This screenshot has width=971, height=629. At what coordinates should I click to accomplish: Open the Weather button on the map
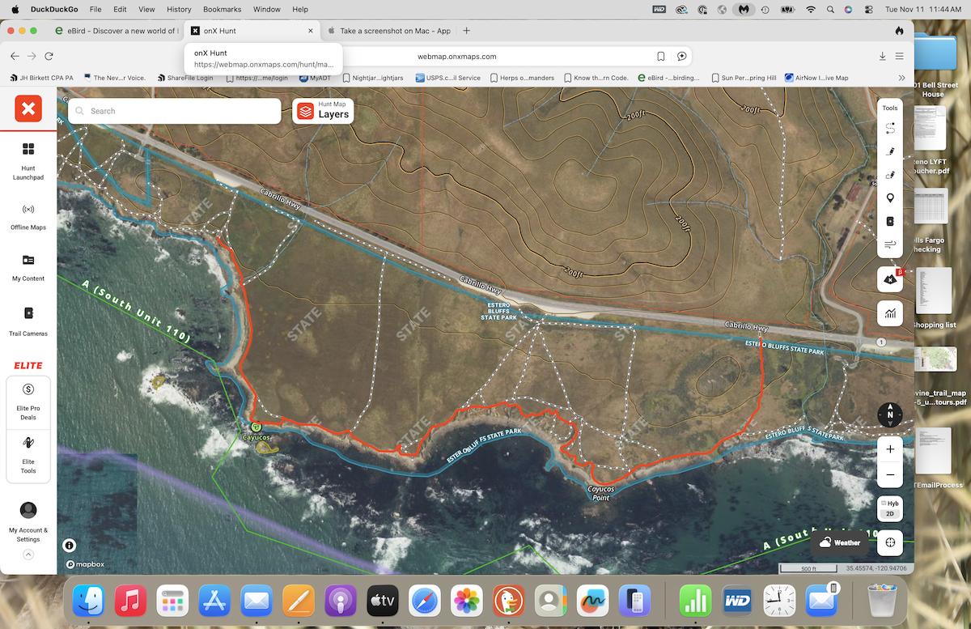pos(839,542)
